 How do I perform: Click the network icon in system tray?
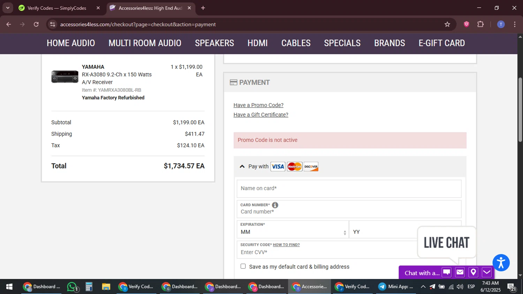click(x=451, y=287)
